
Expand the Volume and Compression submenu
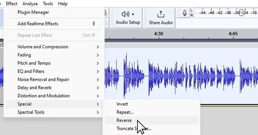click(54, 47)
